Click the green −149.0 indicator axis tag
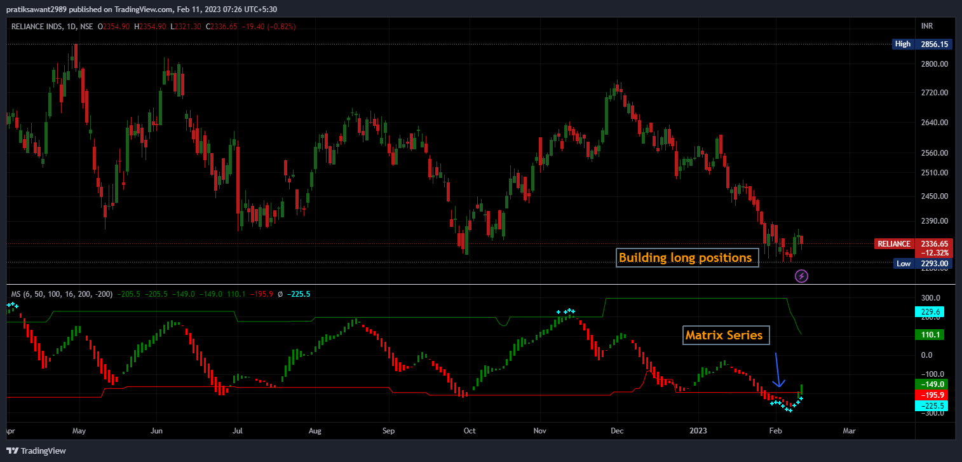This screenshot has height=462, width=962. click(932, 384)
